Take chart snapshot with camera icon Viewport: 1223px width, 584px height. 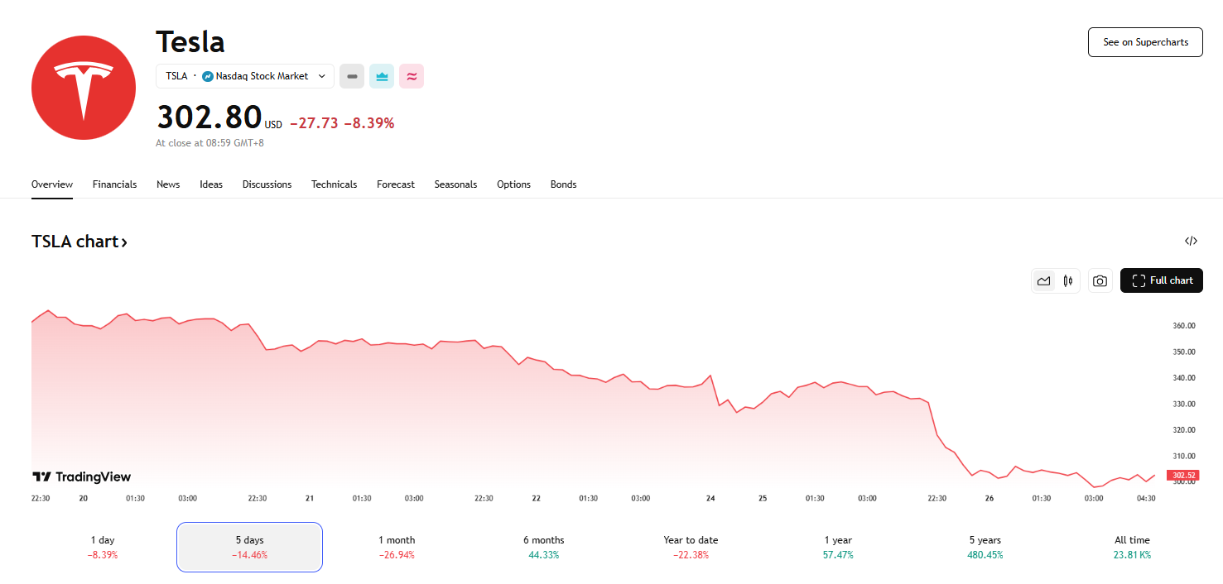[x=1099, y=281]
